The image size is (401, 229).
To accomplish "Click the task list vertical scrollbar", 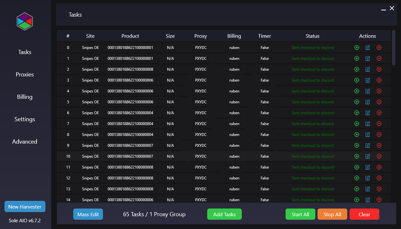I will [x=394, y=47].
